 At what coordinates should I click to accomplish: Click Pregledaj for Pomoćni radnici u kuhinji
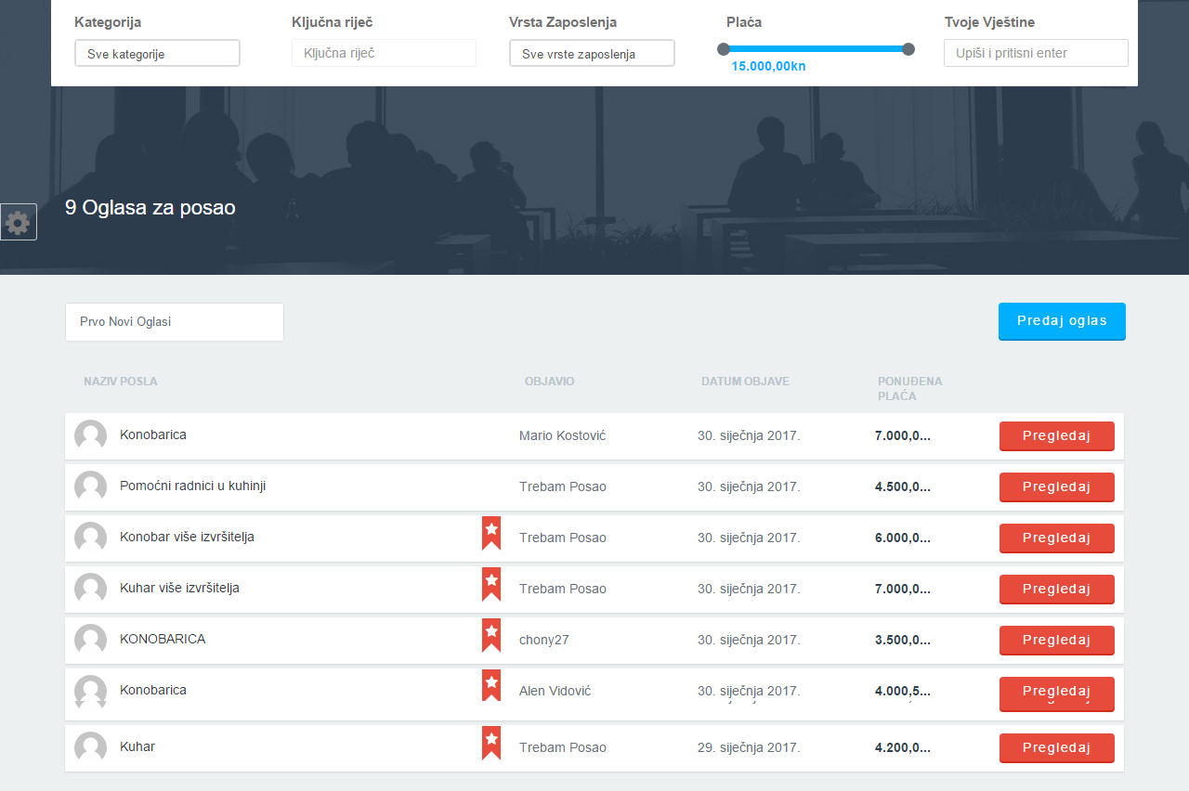click(x=1057, y=487)
